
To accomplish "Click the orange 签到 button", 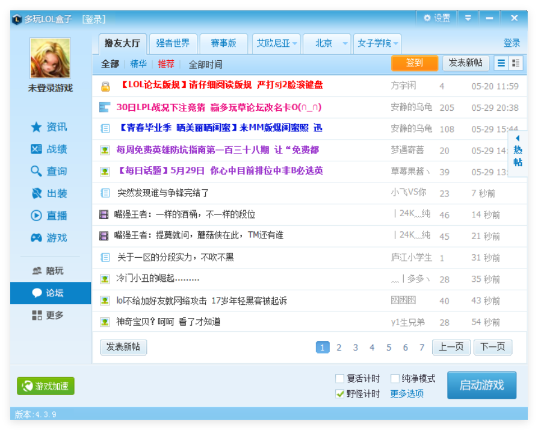I will tap(415, 63).
